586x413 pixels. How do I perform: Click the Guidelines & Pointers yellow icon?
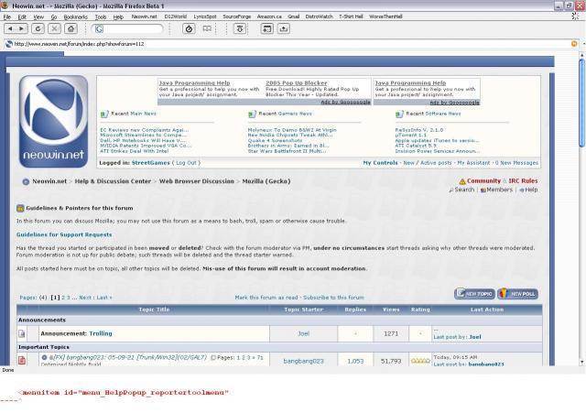point(20,208)
